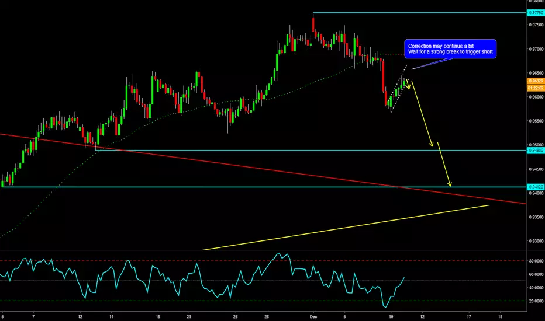
Task: Click the Dec label on time axis
Action: (x=313, y=317)
